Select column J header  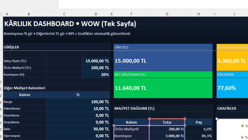(x=234, y=14)
